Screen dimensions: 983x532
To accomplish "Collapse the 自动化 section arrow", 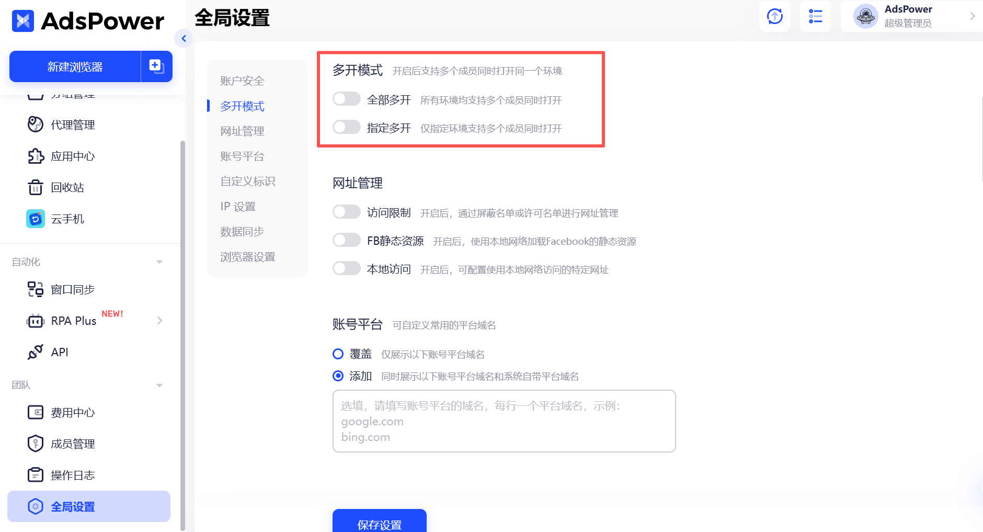I will [159, 262].
